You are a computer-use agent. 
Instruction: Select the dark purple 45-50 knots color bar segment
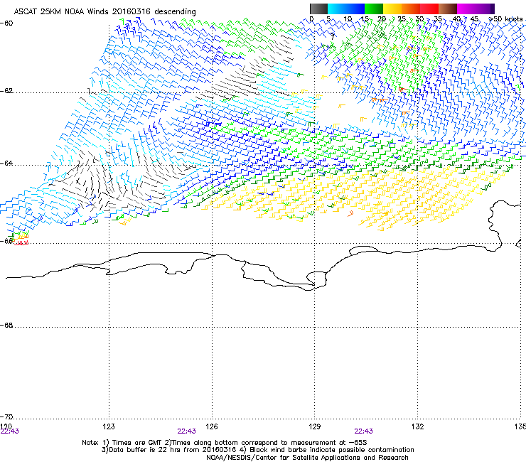[x=485, y=9]
